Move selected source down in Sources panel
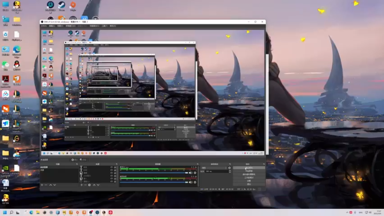 [x=98, y=185]
